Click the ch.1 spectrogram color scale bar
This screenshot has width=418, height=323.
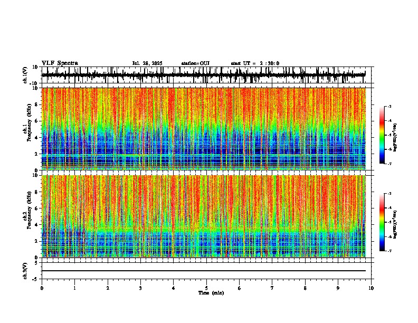click(x=382, y=135)
